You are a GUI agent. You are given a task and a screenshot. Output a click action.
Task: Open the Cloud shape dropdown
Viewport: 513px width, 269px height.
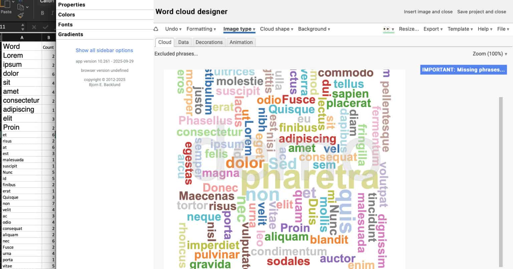pyautogui.click(x=275, y=29)
